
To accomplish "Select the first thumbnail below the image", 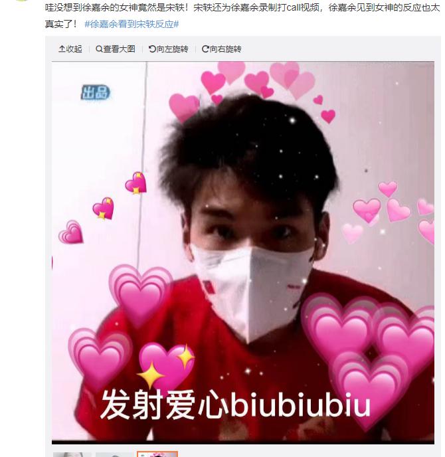I will [72, 454].
